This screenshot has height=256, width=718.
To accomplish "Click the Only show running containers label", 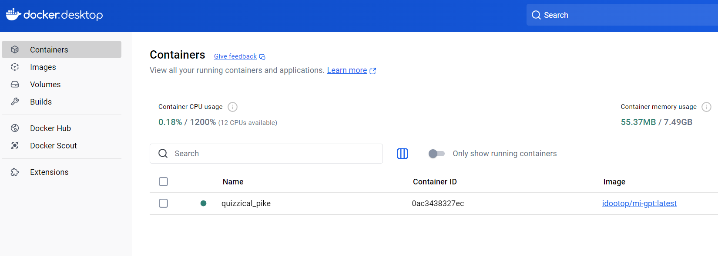I will (505, 154).
